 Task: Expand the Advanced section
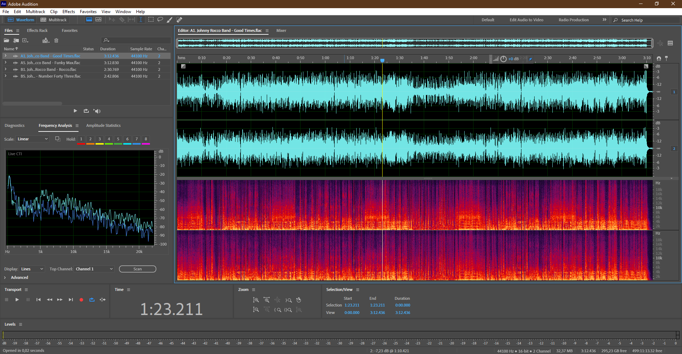5,277
